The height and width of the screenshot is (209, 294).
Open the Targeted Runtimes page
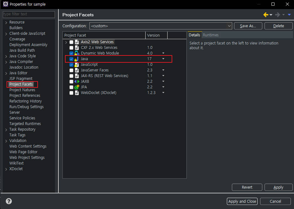click(25, 123)
